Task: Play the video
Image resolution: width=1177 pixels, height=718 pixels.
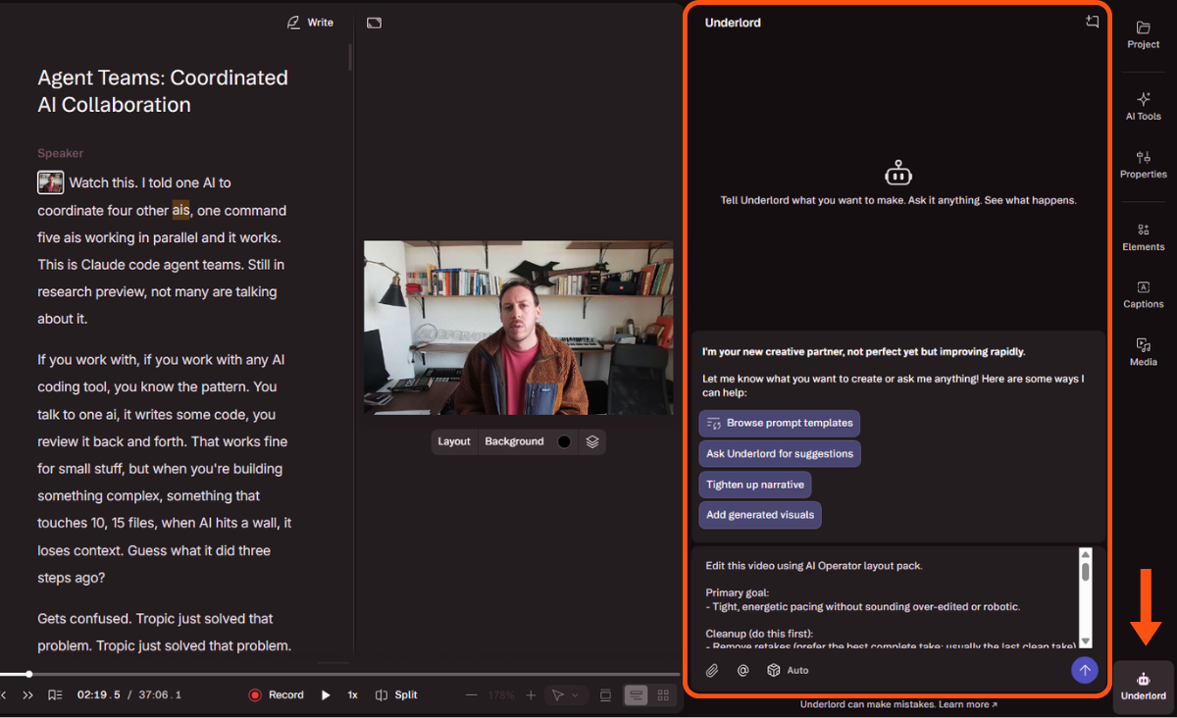Action: tap(326, 694)
